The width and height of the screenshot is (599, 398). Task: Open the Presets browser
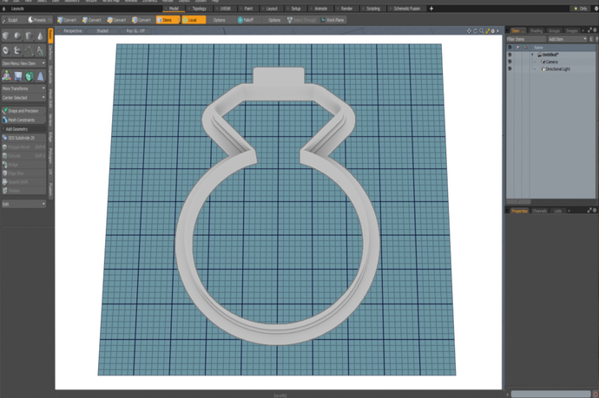coord(40,20)
